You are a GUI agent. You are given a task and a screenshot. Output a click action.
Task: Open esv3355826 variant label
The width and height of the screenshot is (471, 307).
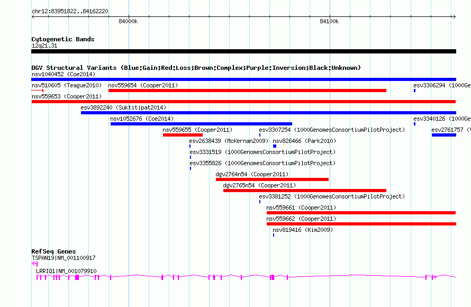pos(262,163)
